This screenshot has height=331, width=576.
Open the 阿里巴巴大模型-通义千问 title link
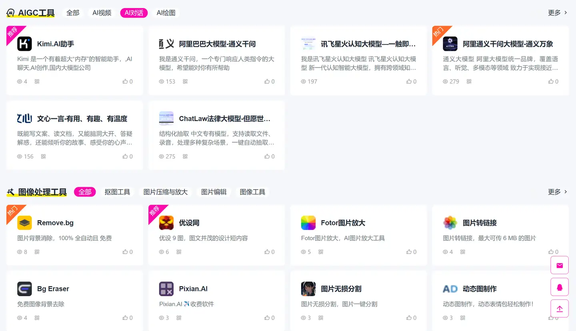point(218,44)
